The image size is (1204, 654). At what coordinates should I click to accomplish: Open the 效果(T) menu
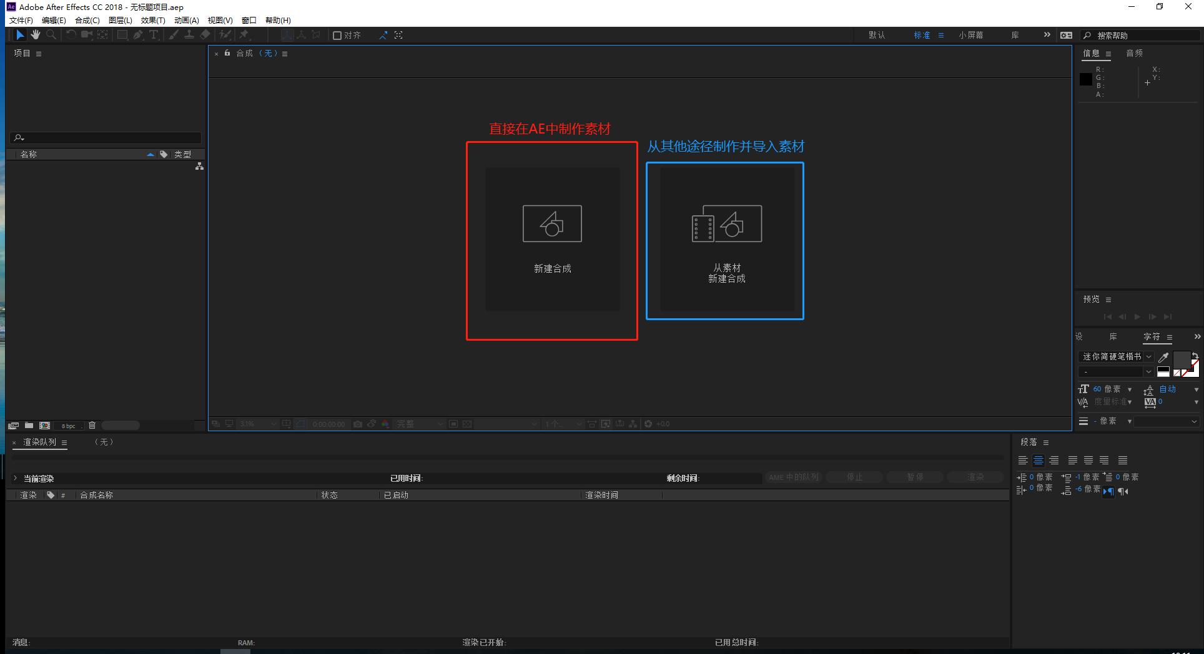coord(153,21)
